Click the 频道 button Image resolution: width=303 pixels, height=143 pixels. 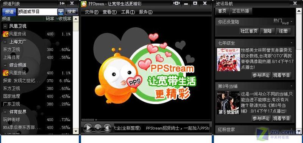pos(9,12)
